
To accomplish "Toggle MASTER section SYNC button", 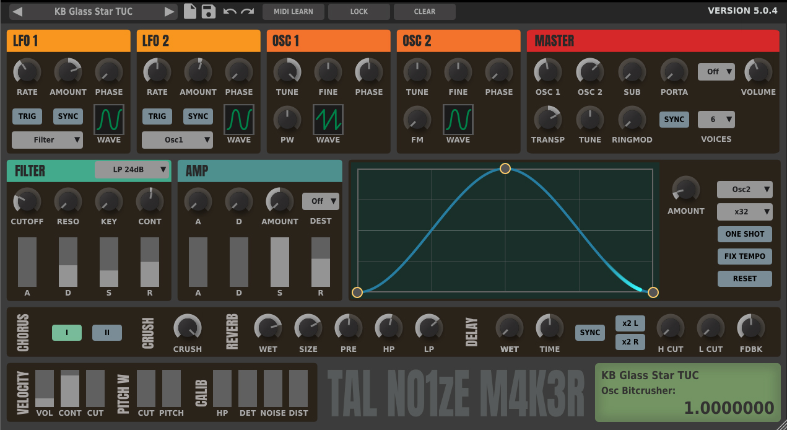I will click(674, 120).
